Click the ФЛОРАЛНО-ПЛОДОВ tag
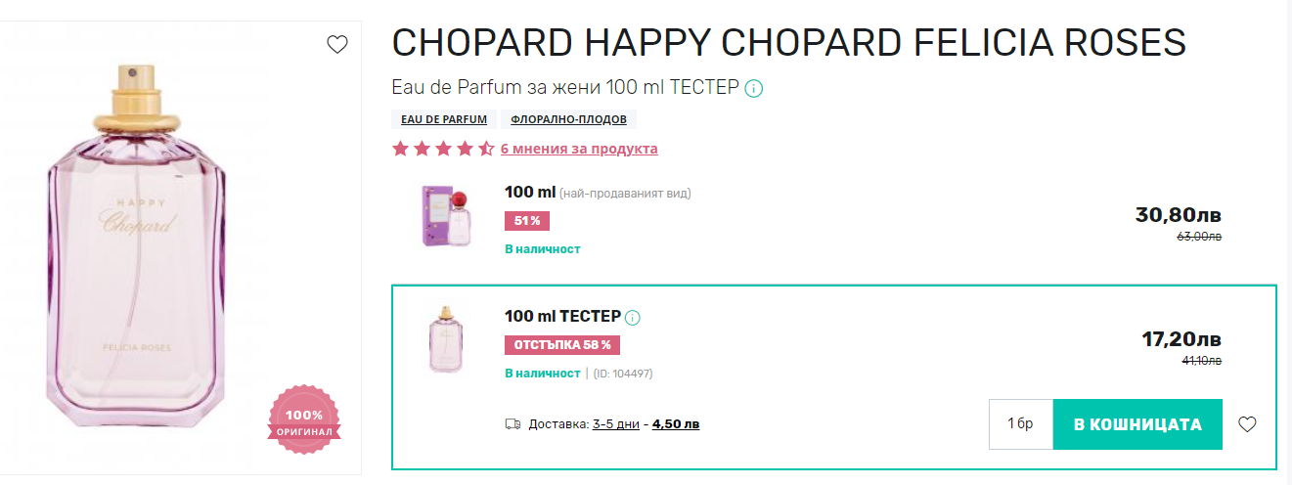 click(x=568, y=119)
